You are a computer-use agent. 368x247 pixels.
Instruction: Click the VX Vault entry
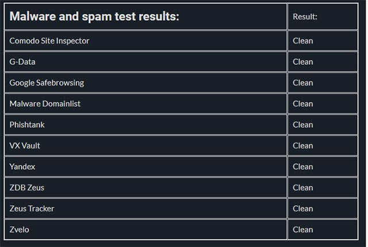(x=25, y=146)
